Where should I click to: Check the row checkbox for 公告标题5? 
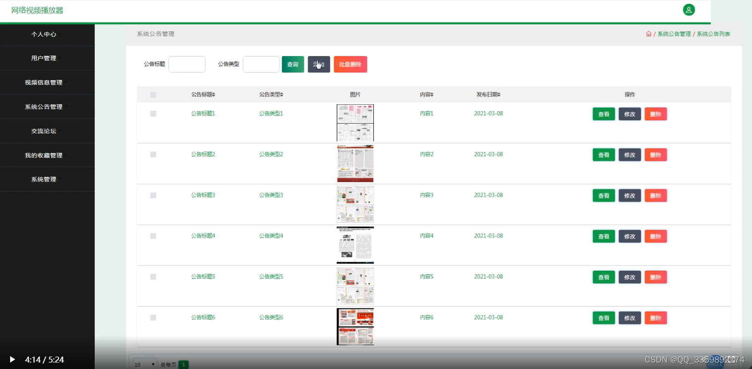click(153, 277)
